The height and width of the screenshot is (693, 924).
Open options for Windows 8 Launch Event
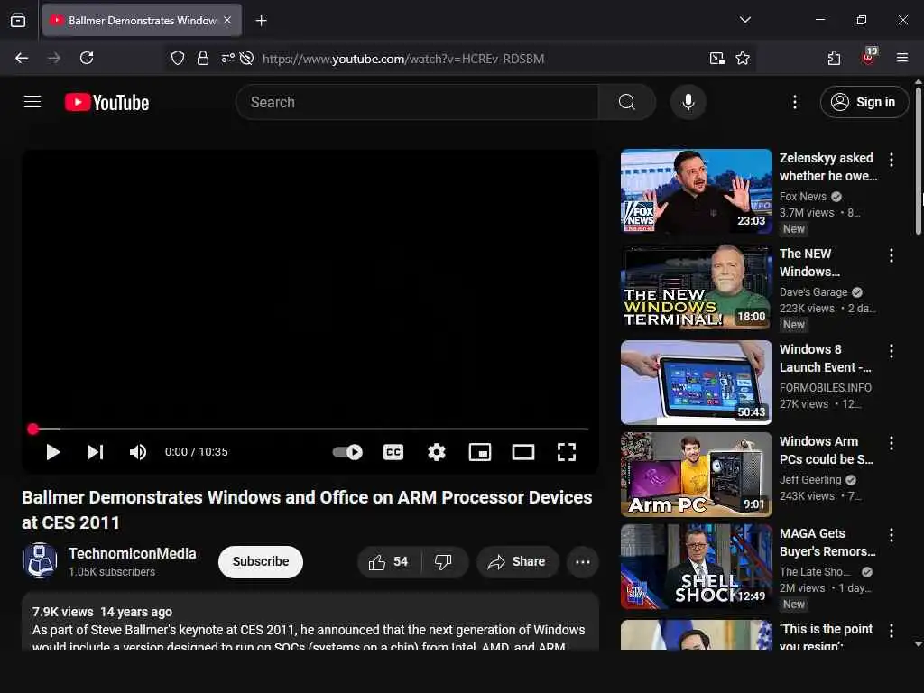891,351
